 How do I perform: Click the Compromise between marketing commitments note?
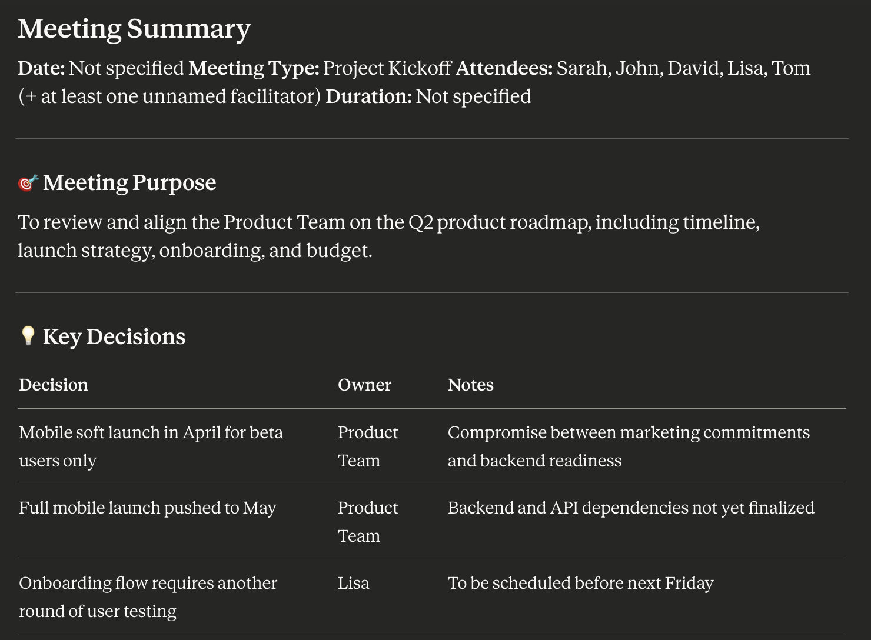pyautogui.click(x=629, y=446)
